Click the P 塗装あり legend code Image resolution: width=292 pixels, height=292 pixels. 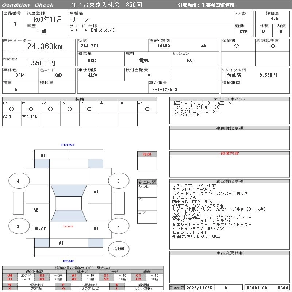(x=63, y=285)
